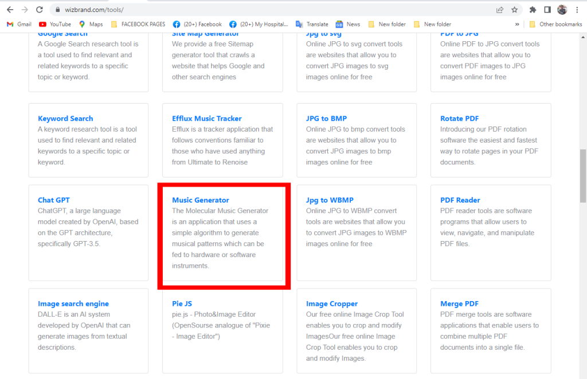Click the Merge PDF description text
Viewport: 587px width, 379px height.
pos(490,331)
